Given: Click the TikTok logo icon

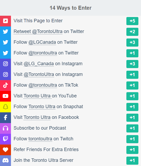Looking at the screenshot, I should point(5,85).
